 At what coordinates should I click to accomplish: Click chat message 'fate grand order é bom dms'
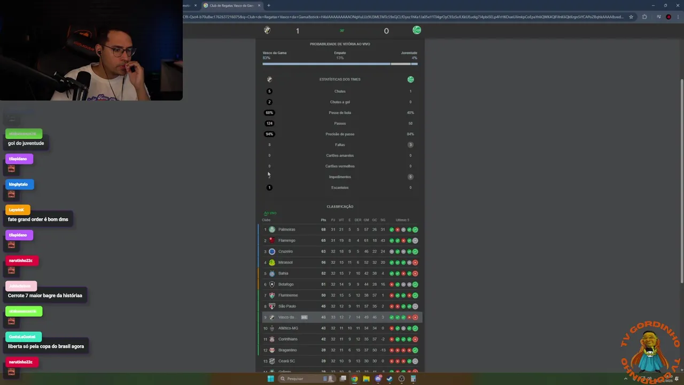[38, 219]
